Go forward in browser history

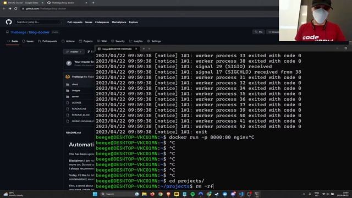[10, 9]
